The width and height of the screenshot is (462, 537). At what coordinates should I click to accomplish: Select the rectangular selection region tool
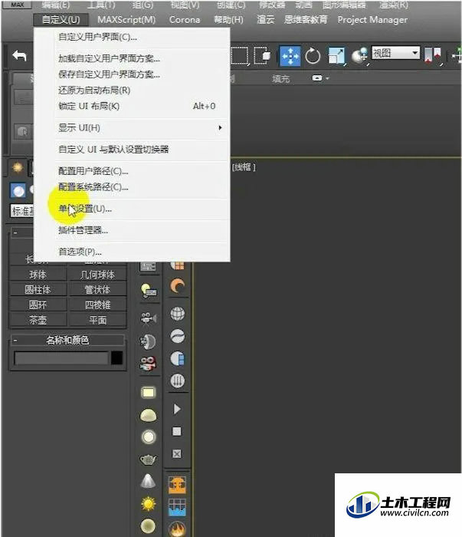click(239, 55)
